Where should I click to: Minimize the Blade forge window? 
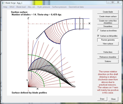point(109,2)
